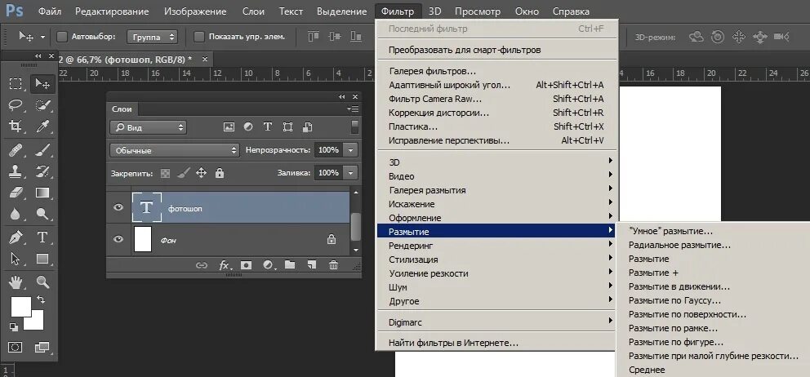Change screen mode icon in toolbox
This screenshot has height=377, width=810.
[42, 347]
